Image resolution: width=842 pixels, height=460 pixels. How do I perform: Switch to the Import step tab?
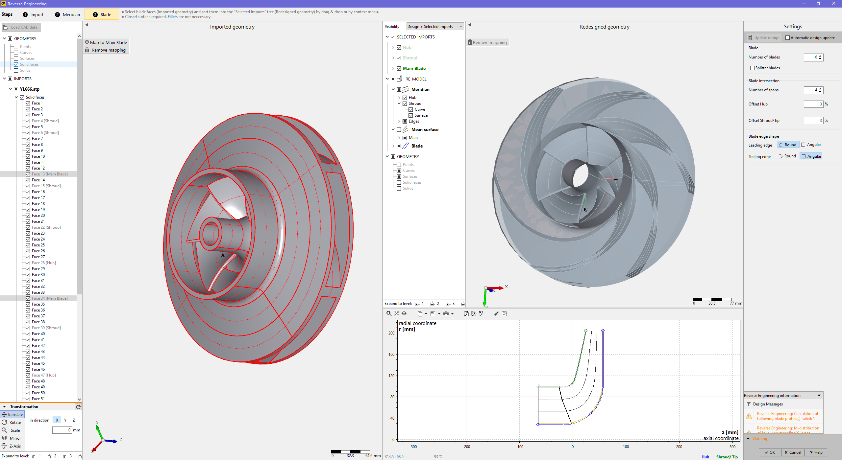coord(33,14)
